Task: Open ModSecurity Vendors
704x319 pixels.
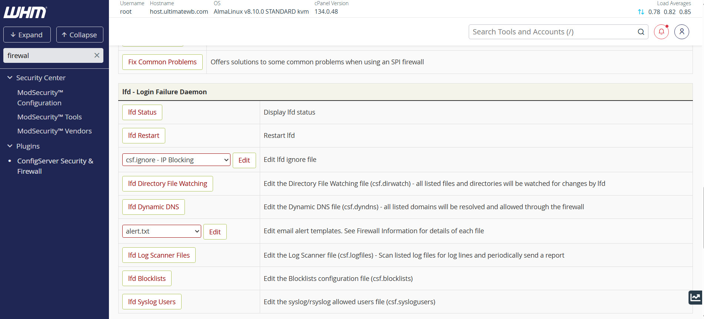Action: pos(54,131)
